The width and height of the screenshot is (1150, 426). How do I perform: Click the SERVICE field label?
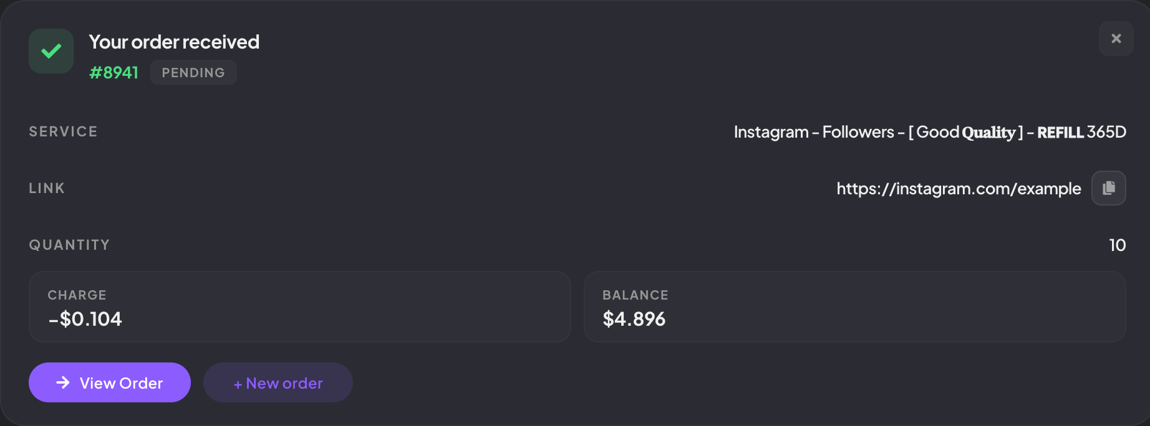63,131
